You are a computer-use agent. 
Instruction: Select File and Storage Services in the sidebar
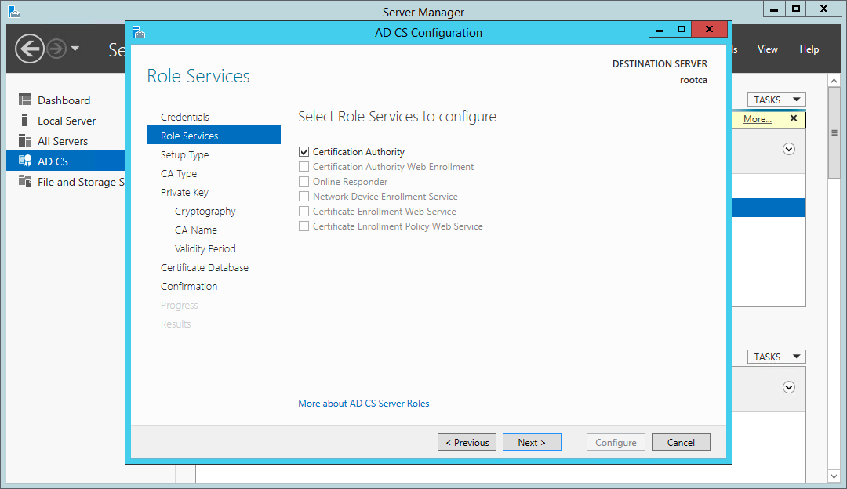tap(66, 182)
